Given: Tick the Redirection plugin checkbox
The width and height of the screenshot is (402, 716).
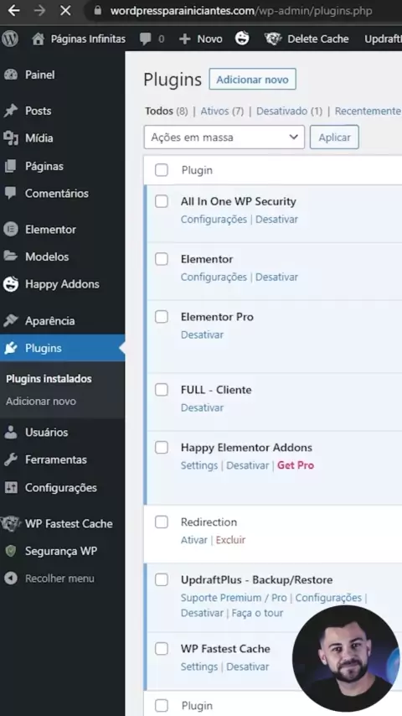Looking at the screenshot, I should (x=162, y=521).
